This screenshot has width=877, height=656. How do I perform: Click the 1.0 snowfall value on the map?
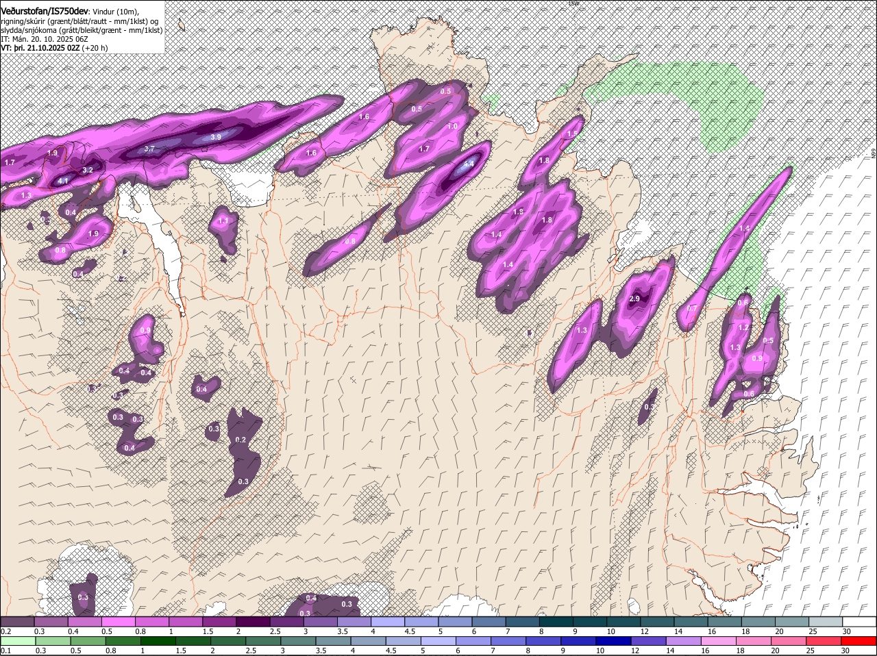(x=453, y=127)
